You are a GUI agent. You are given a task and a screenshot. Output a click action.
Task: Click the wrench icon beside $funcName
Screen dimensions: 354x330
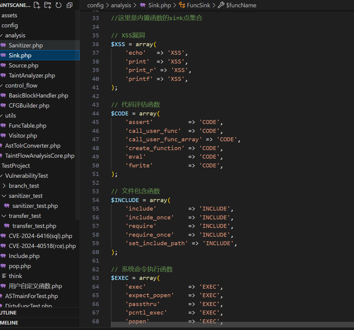[221, 5]
